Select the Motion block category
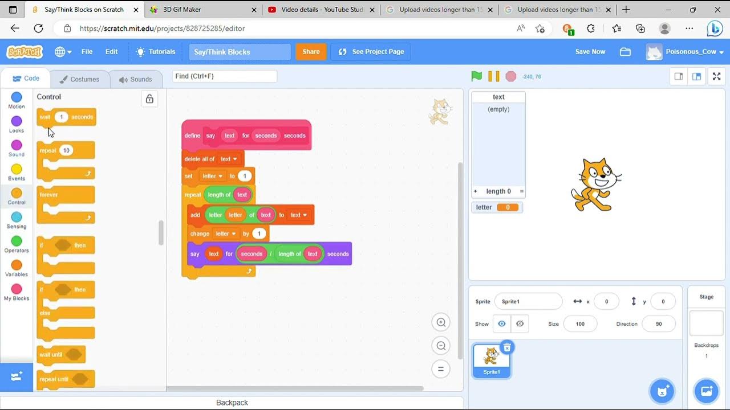This screenshot has height=410, width=730. [17, 100]
